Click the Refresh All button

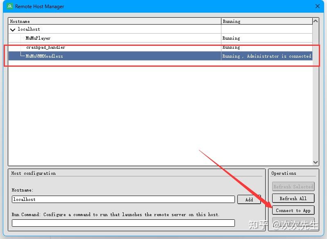(x=293, y=198)
